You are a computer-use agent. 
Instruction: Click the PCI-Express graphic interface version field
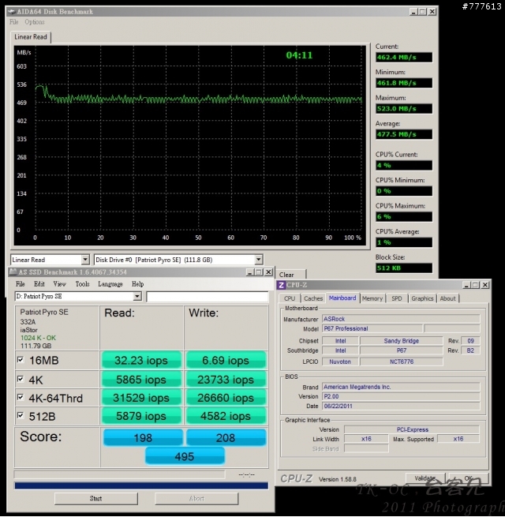coord(412,429)
